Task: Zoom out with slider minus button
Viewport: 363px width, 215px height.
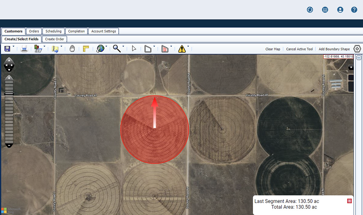Action: tap(9, 146)
